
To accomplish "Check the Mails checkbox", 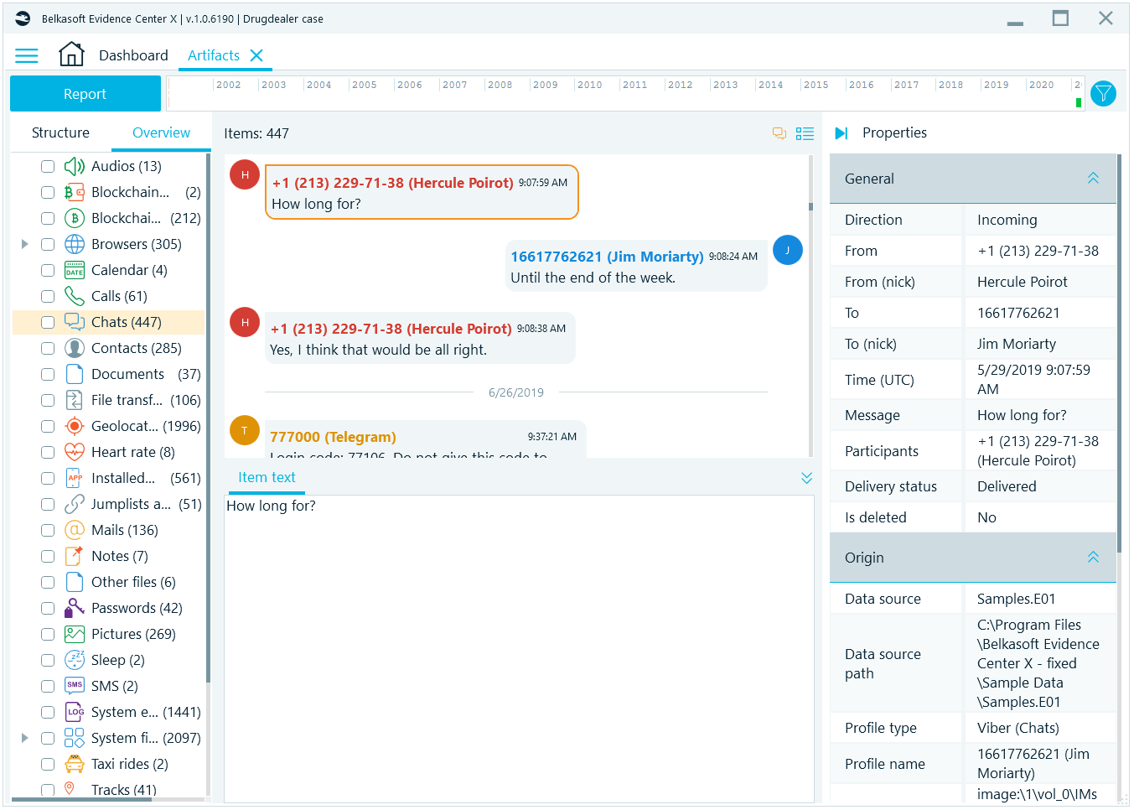I will (x=48, y=530).
